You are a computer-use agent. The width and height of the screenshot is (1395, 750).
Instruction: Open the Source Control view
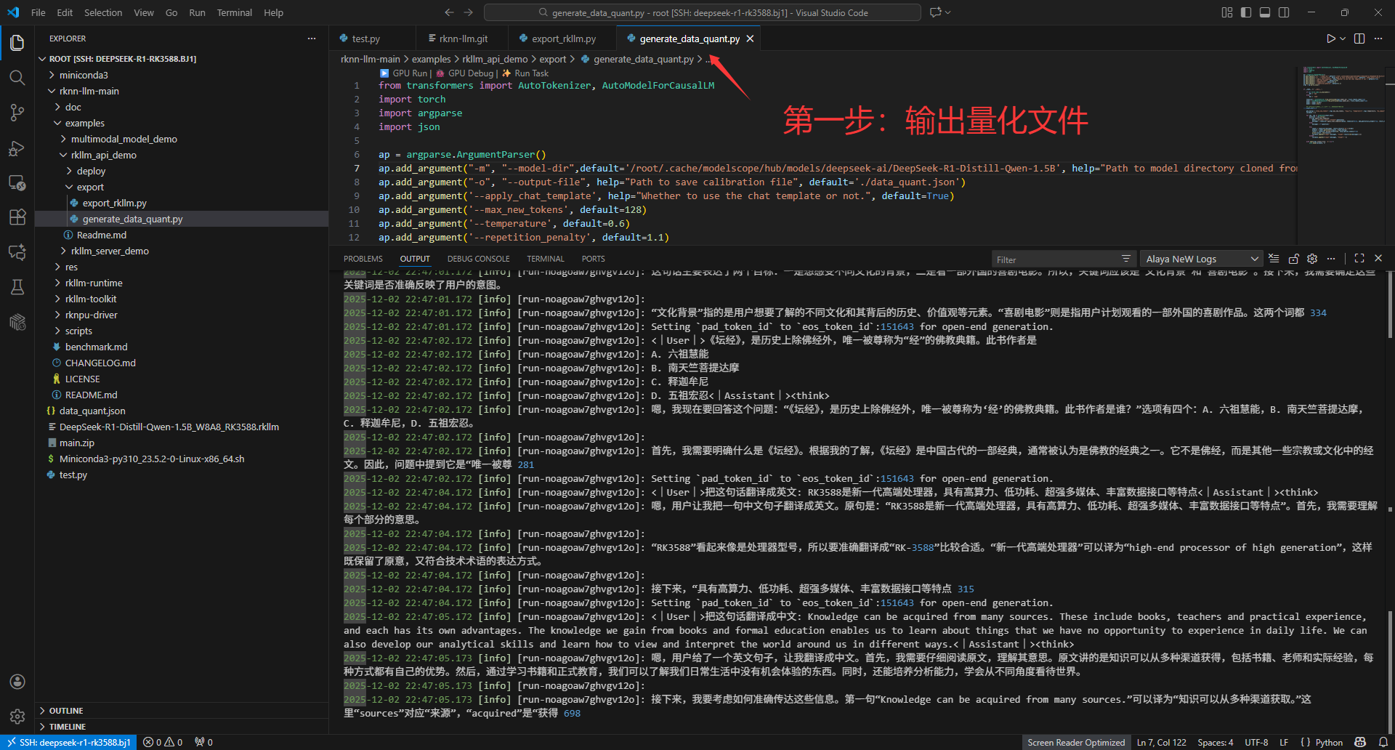[x=17, y=113]
